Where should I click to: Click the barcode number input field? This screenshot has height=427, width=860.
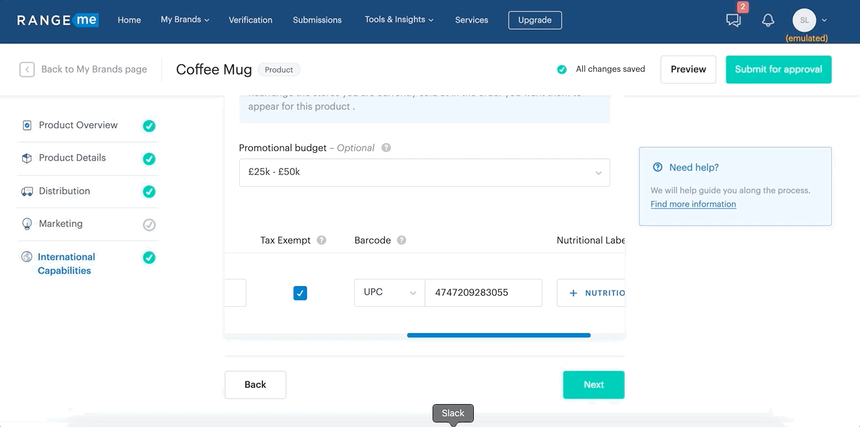pos(484,293)
